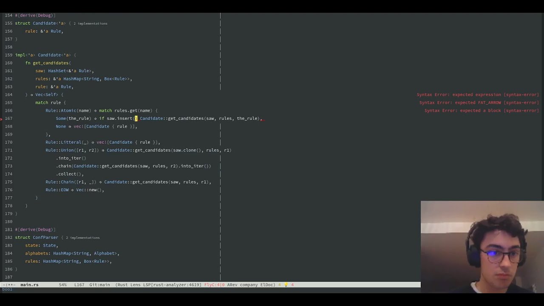Viewport: 544px width, 306px height.
Task: Click 'Rule::Atomic' on line 166
Action: [x=61, y=110]
